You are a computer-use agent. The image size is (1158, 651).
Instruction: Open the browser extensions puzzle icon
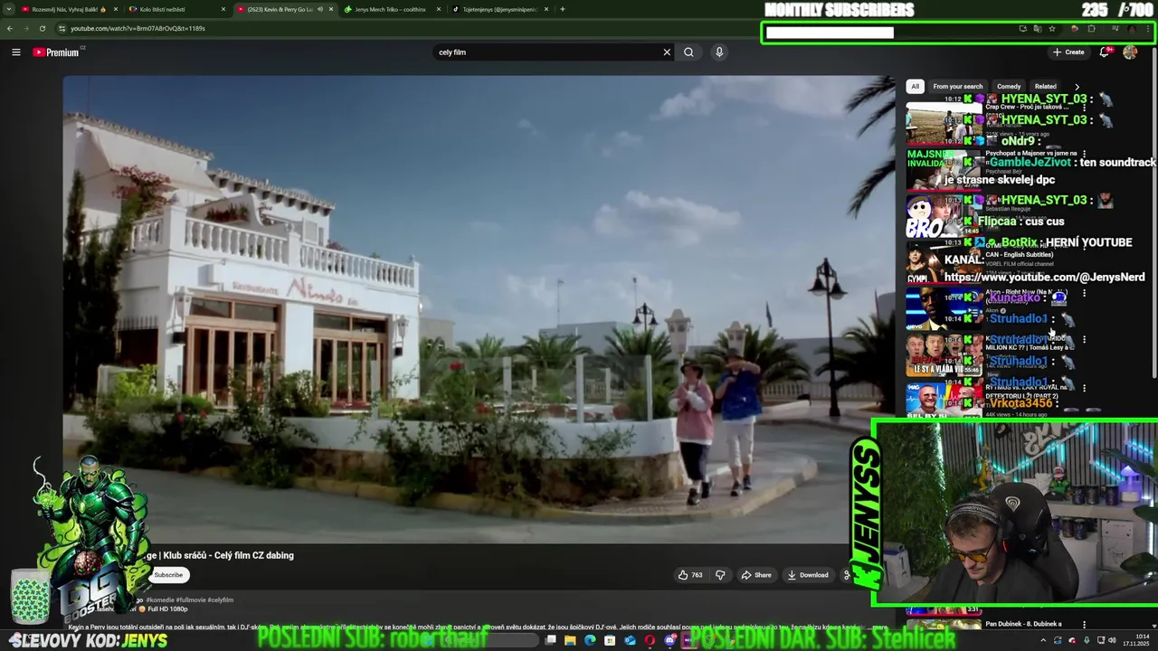1091,28
